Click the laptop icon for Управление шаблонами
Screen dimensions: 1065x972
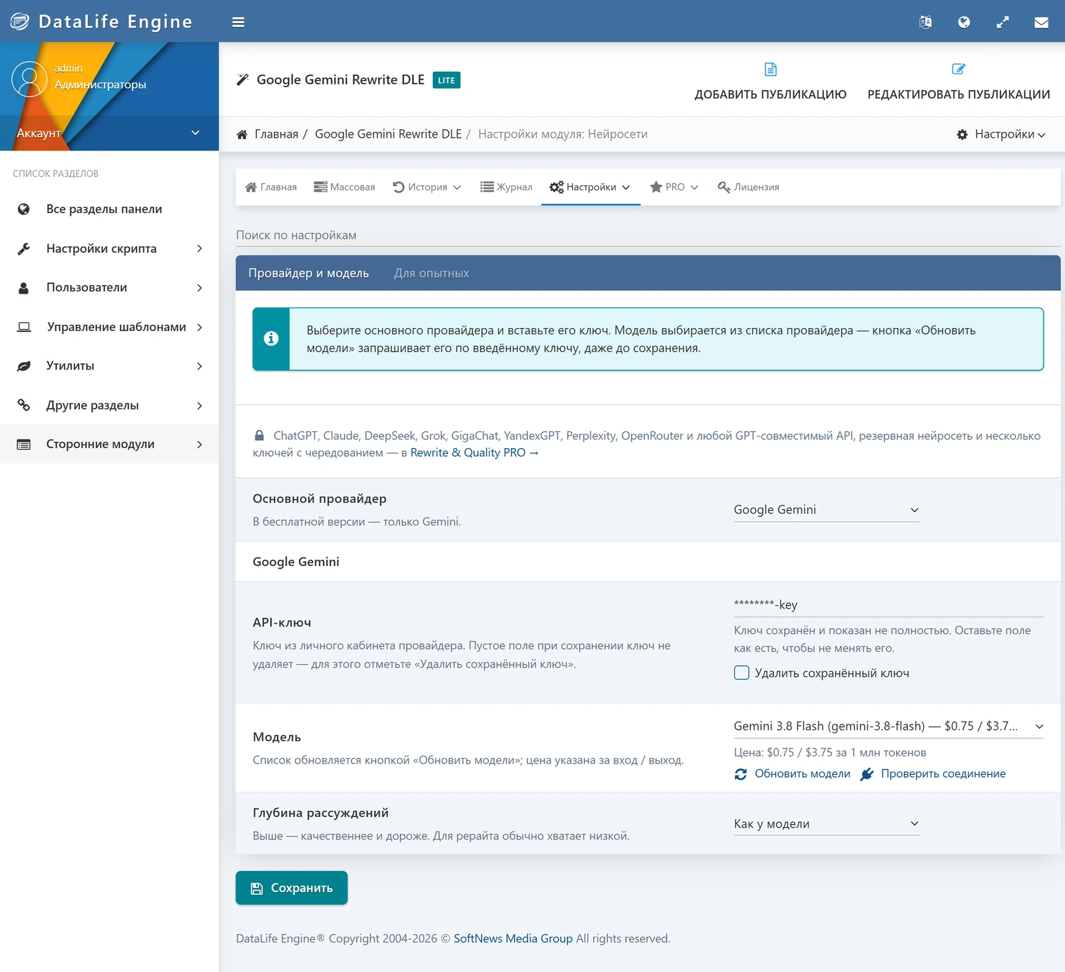[24, 327]
